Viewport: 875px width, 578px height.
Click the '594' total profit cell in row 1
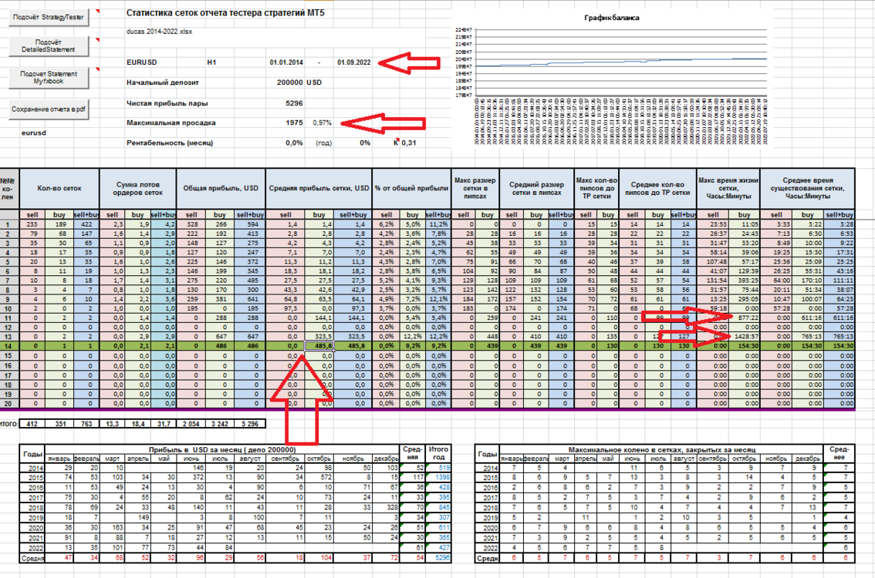249,224
